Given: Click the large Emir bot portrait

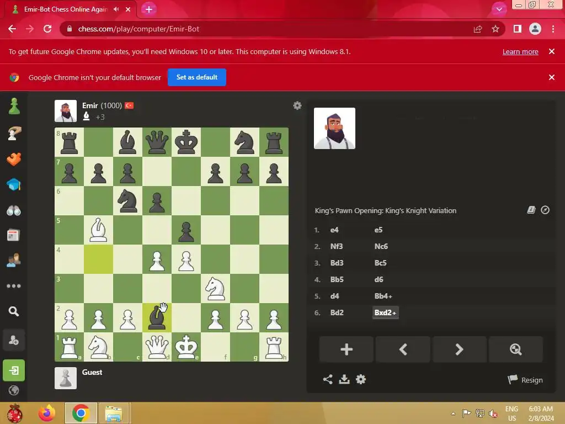Looking at the screenshot, I should pyautogui.click(x=334, y=128).
